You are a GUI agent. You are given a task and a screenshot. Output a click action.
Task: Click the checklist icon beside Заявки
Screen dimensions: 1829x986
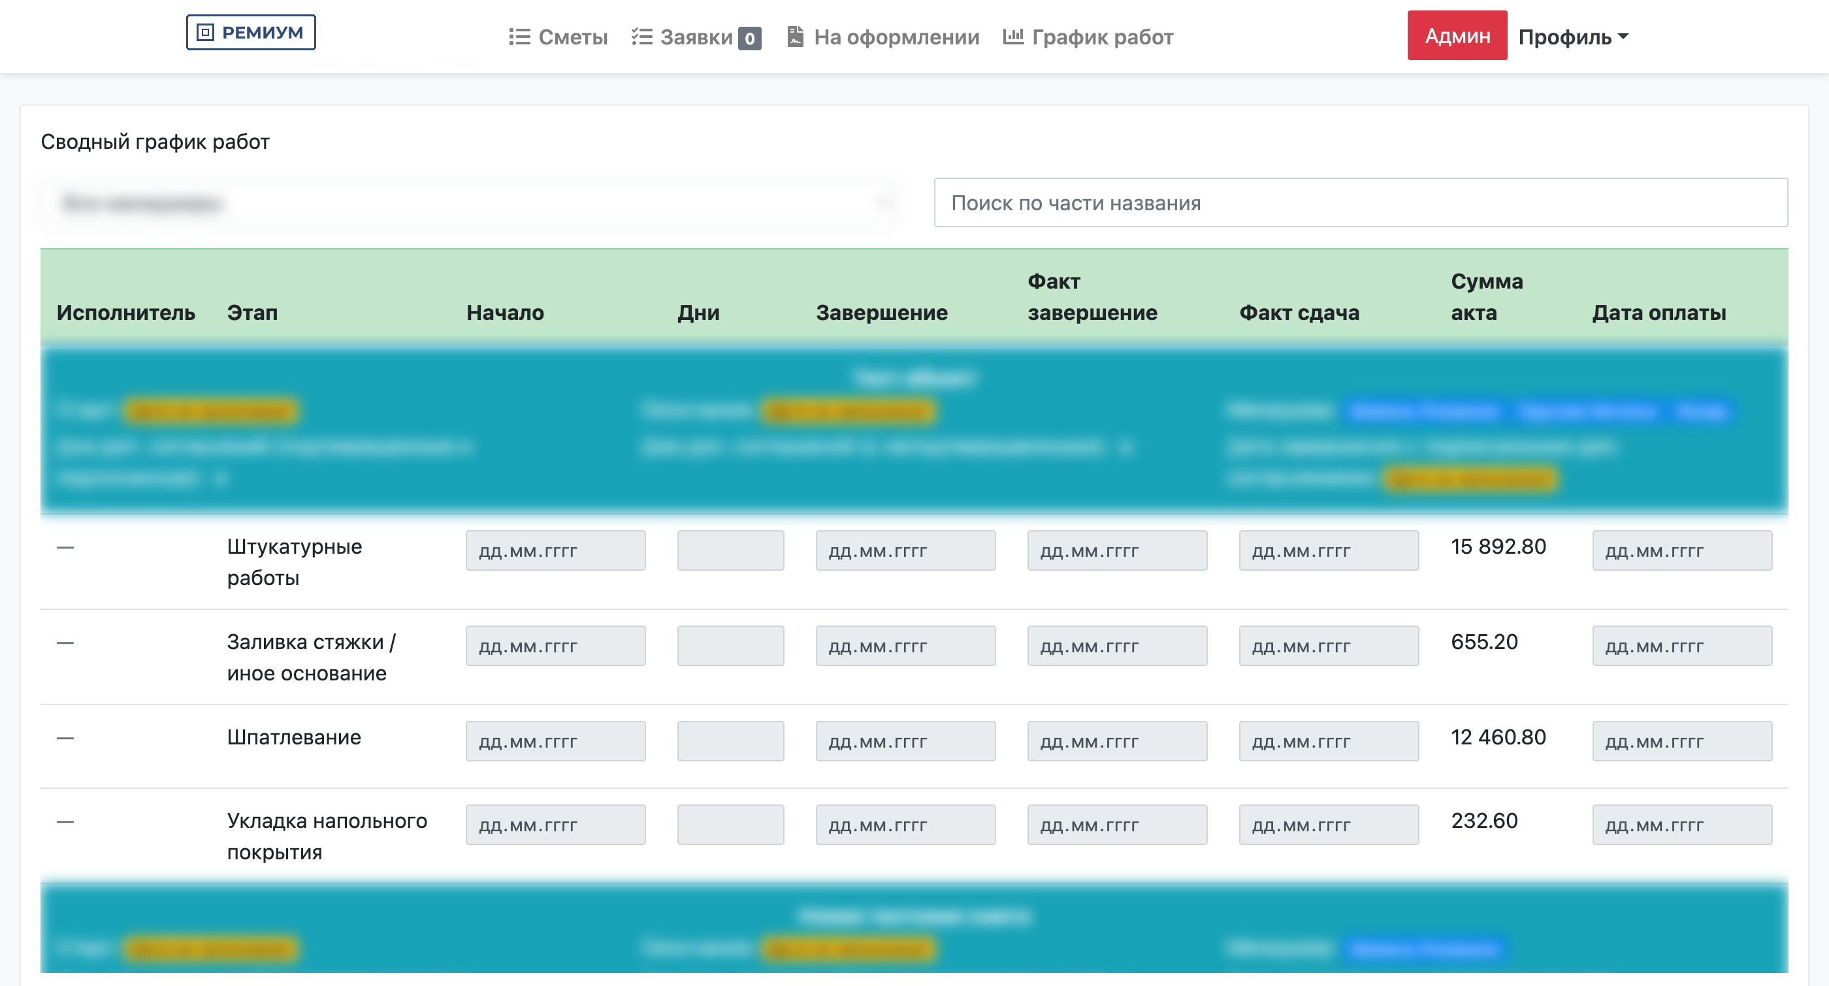tap(642, 37)
